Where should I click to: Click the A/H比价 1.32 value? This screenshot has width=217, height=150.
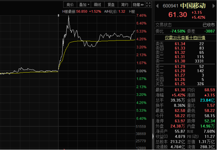pos(122,12)
